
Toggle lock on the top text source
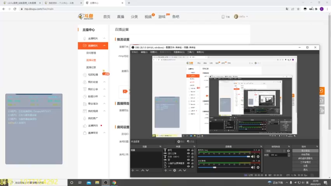192,150
